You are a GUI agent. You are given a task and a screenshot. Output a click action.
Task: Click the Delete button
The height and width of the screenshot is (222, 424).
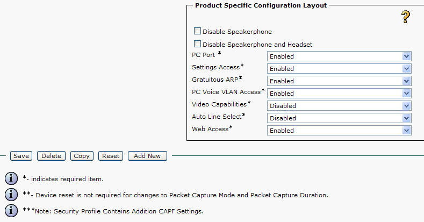[51, 156]
